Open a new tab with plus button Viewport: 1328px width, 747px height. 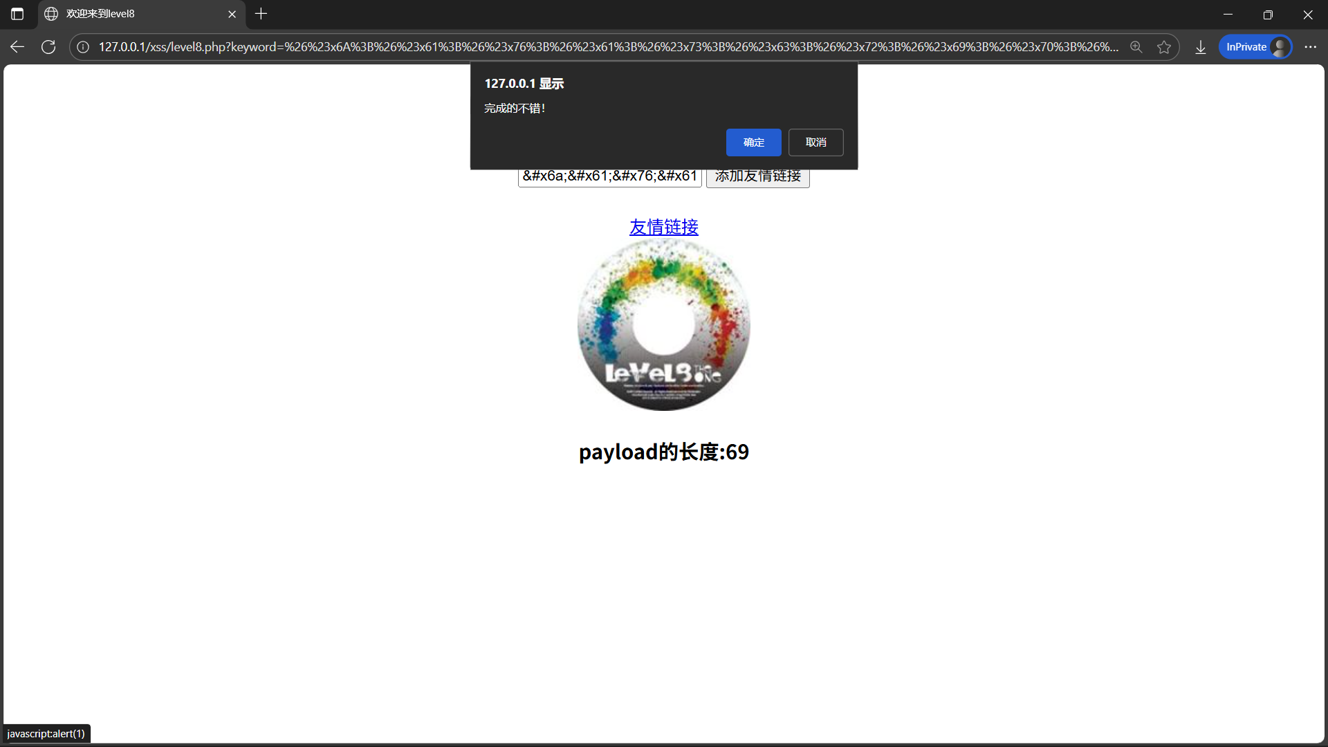click(261, 14)
